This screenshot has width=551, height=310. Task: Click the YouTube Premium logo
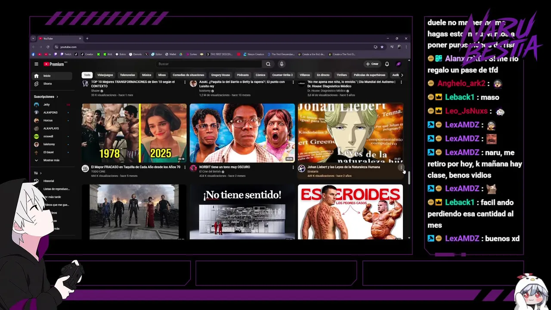54,64
